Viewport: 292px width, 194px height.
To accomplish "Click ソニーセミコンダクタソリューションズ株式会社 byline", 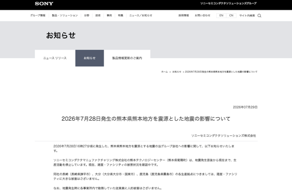I will [224, 136].
